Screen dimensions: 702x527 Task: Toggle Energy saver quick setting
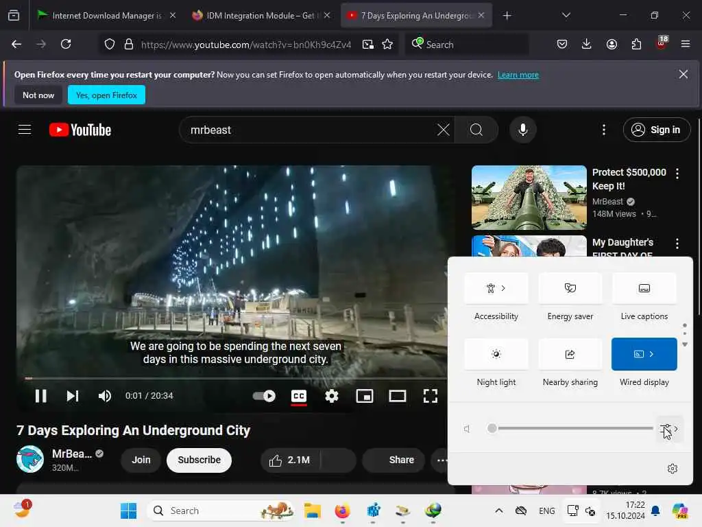570,288
